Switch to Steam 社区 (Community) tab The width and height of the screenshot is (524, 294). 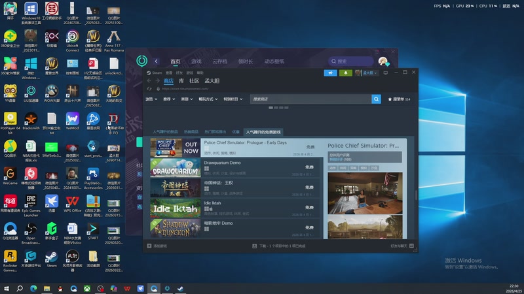pyautogui.click(x=194, y=80)
